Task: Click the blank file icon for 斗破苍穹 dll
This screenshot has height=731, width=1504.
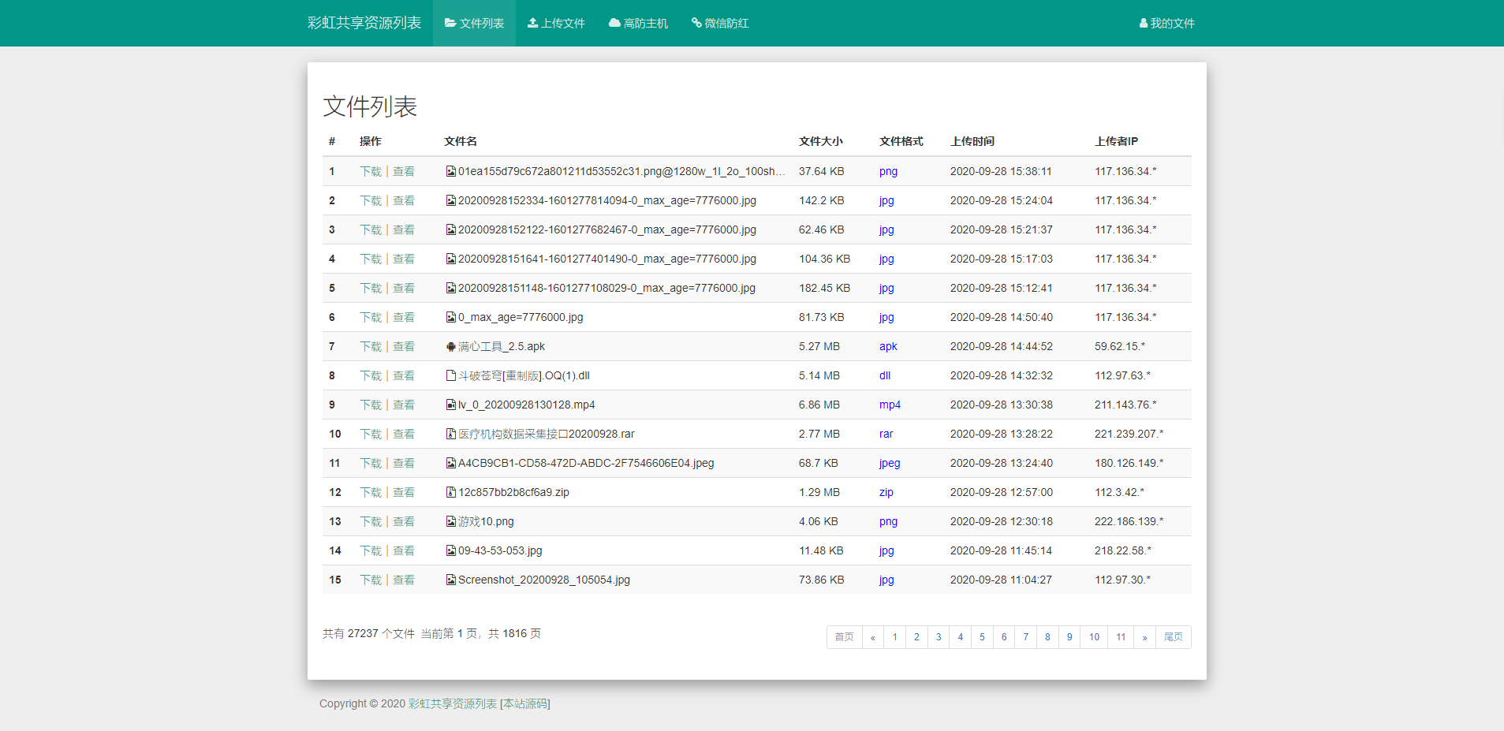Action: [450, 375]
